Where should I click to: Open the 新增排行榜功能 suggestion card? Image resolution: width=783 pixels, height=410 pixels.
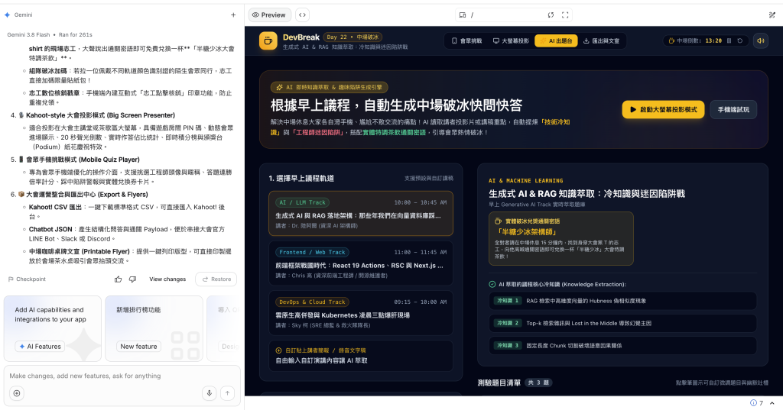tap(154, 328)
